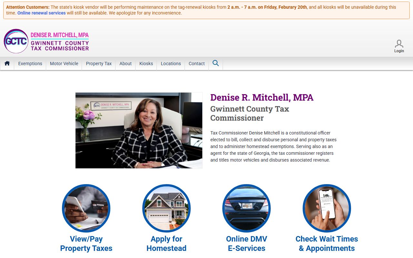This screenshot has height=258, width=413.
Task: Open the site search magnifier icon
Action: coord(216,63)
